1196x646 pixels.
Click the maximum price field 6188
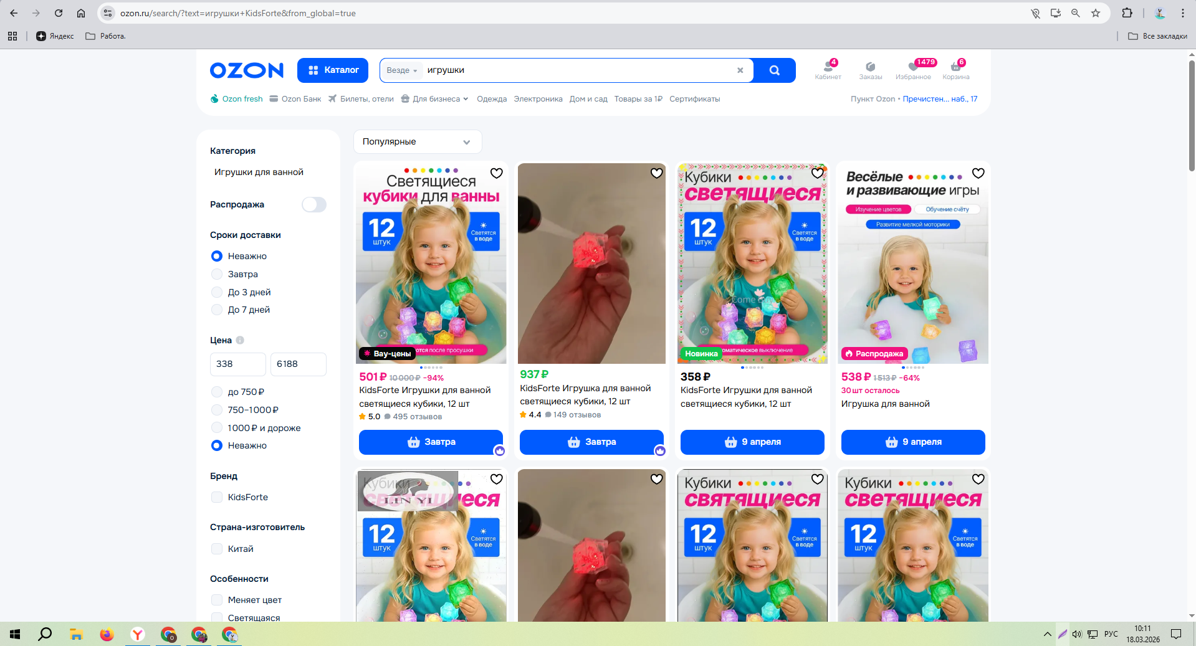point(299,364)
